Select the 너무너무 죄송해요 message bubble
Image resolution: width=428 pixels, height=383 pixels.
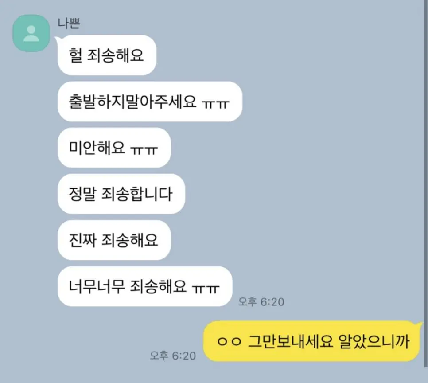point(145,286)
